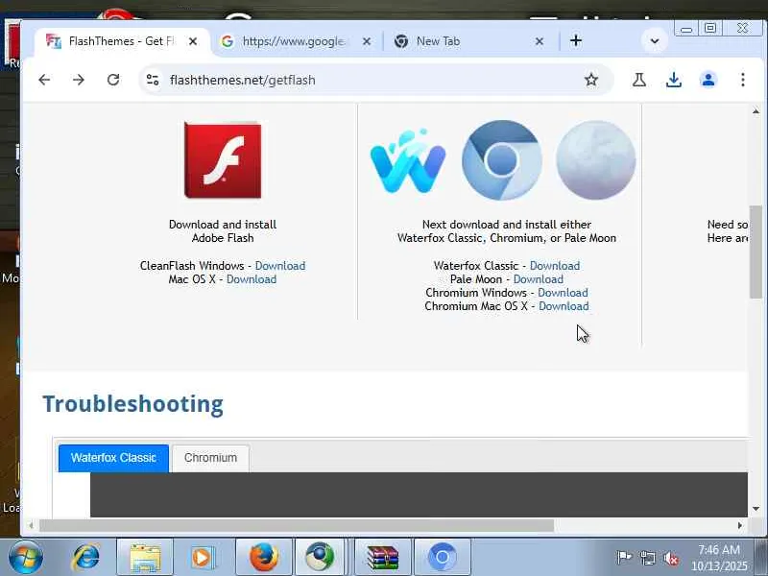Open network icon in system tray
The width and height of the screenshot is (768, 576).
pyautogui.click(x=647, y=558)
